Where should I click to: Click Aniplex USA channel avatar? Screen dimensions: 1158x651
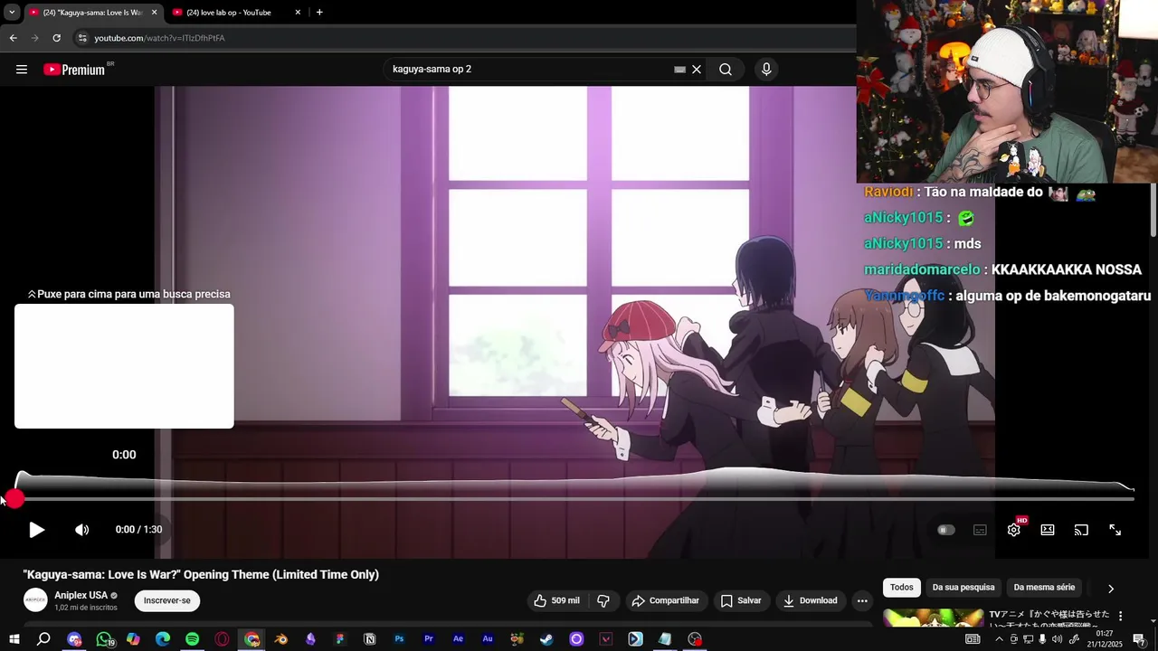[35, 600]
